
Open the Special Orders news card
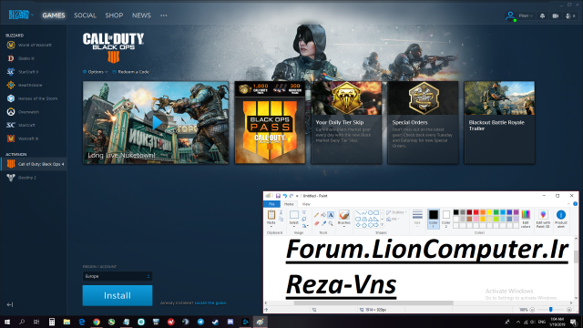point(423,122)
